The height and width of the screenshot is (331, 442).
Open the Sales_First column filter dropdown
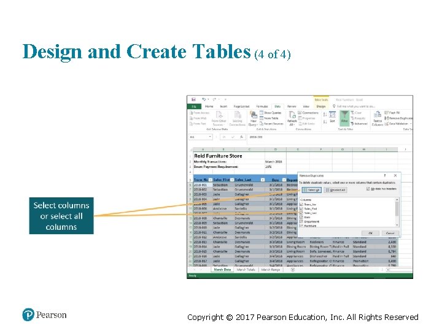pyautogui.click(x=232, y=180)
